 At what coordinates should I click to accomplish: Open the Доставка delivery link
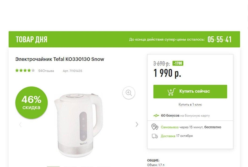tap(168, 136)
